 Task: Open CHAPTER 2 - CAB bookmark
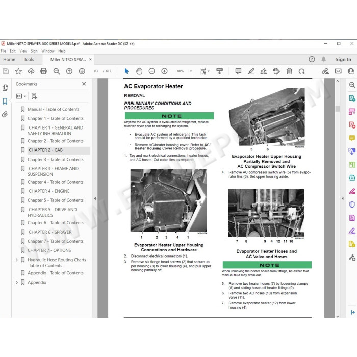(45, 150)
